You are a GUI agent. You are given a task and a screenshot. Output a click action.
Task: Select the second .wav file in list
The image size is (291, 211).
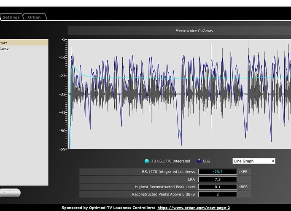pos(24,49)
